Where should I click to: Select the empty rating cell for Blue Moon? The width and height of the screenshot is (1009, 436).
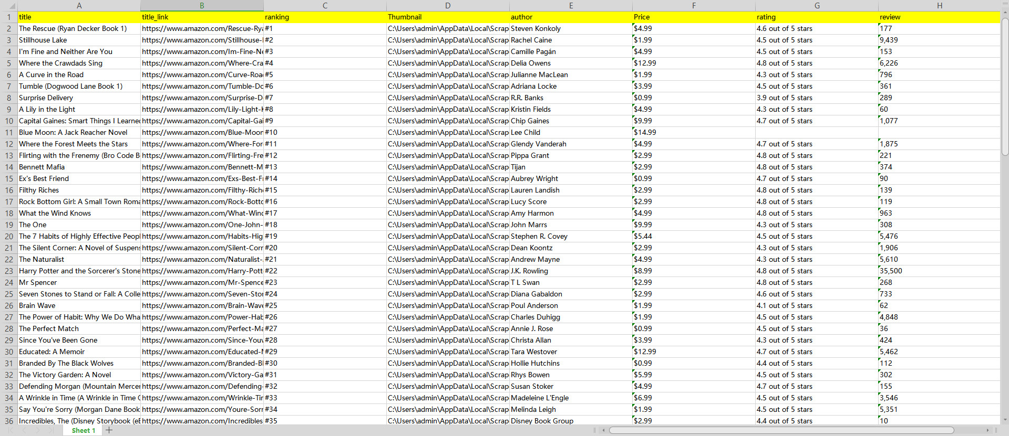click(x=817, y=132)
